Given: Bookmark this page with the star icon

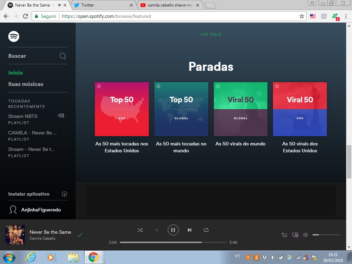Looking at the screenshot, I should click(x=302, y=16).
